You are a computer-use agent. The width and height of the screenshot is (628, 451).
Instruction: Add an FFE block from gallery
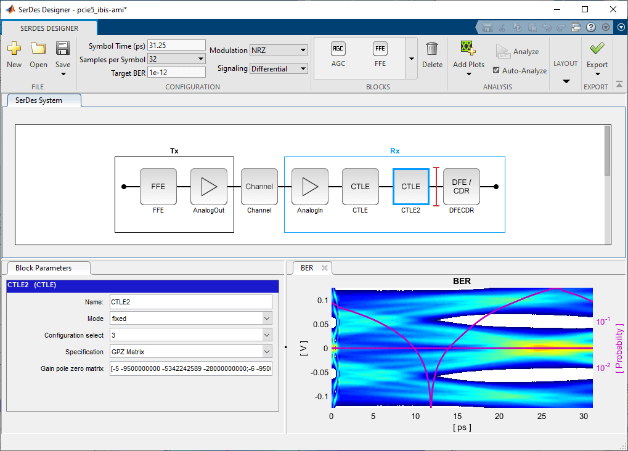tap(380, 54)
